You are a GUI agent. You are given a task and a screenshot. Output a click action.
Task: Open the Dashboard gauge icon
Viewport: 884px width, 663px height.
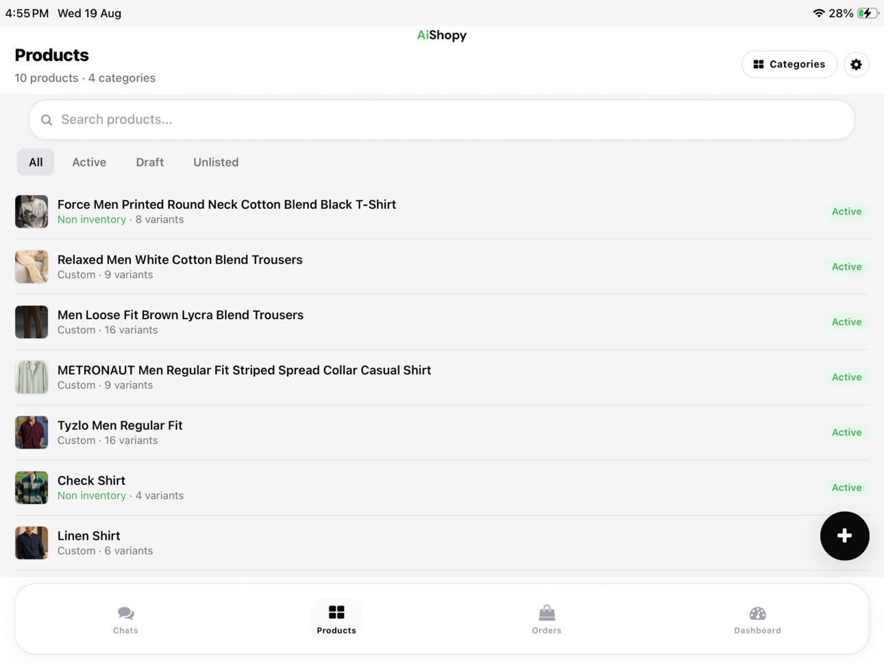(757, 613)
